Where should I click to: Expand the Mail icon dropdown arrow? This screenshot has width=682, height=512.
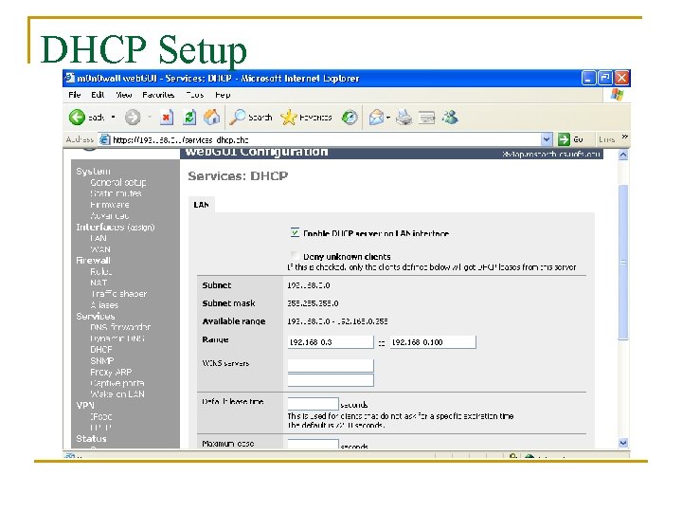[x=388, y=118]
